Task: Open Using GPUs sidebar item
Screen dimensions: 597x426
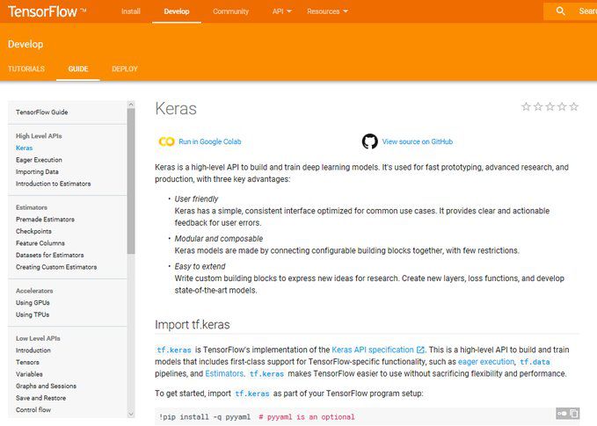Action: click(33, 303)
